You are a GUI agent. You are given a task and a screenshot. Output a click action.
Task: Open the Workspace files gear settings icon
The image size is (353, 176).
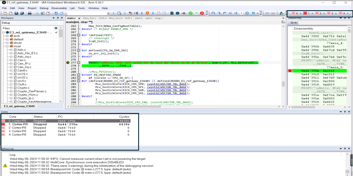coord(56,28)
